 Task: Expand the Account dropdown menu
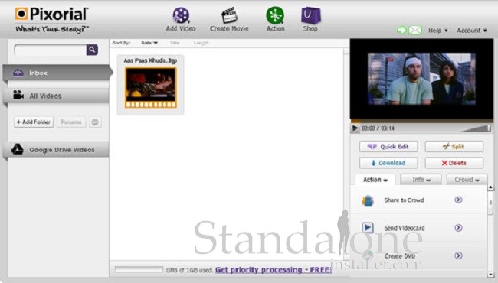pos(472,31)
